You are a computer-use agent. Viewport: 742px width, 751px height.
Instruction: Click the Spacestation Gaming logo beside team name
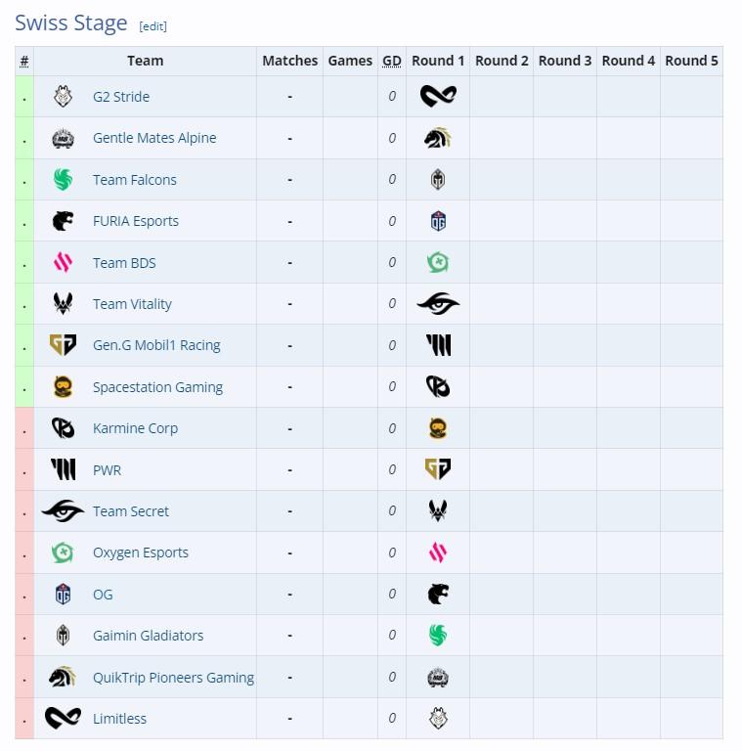tap(63, 387)
